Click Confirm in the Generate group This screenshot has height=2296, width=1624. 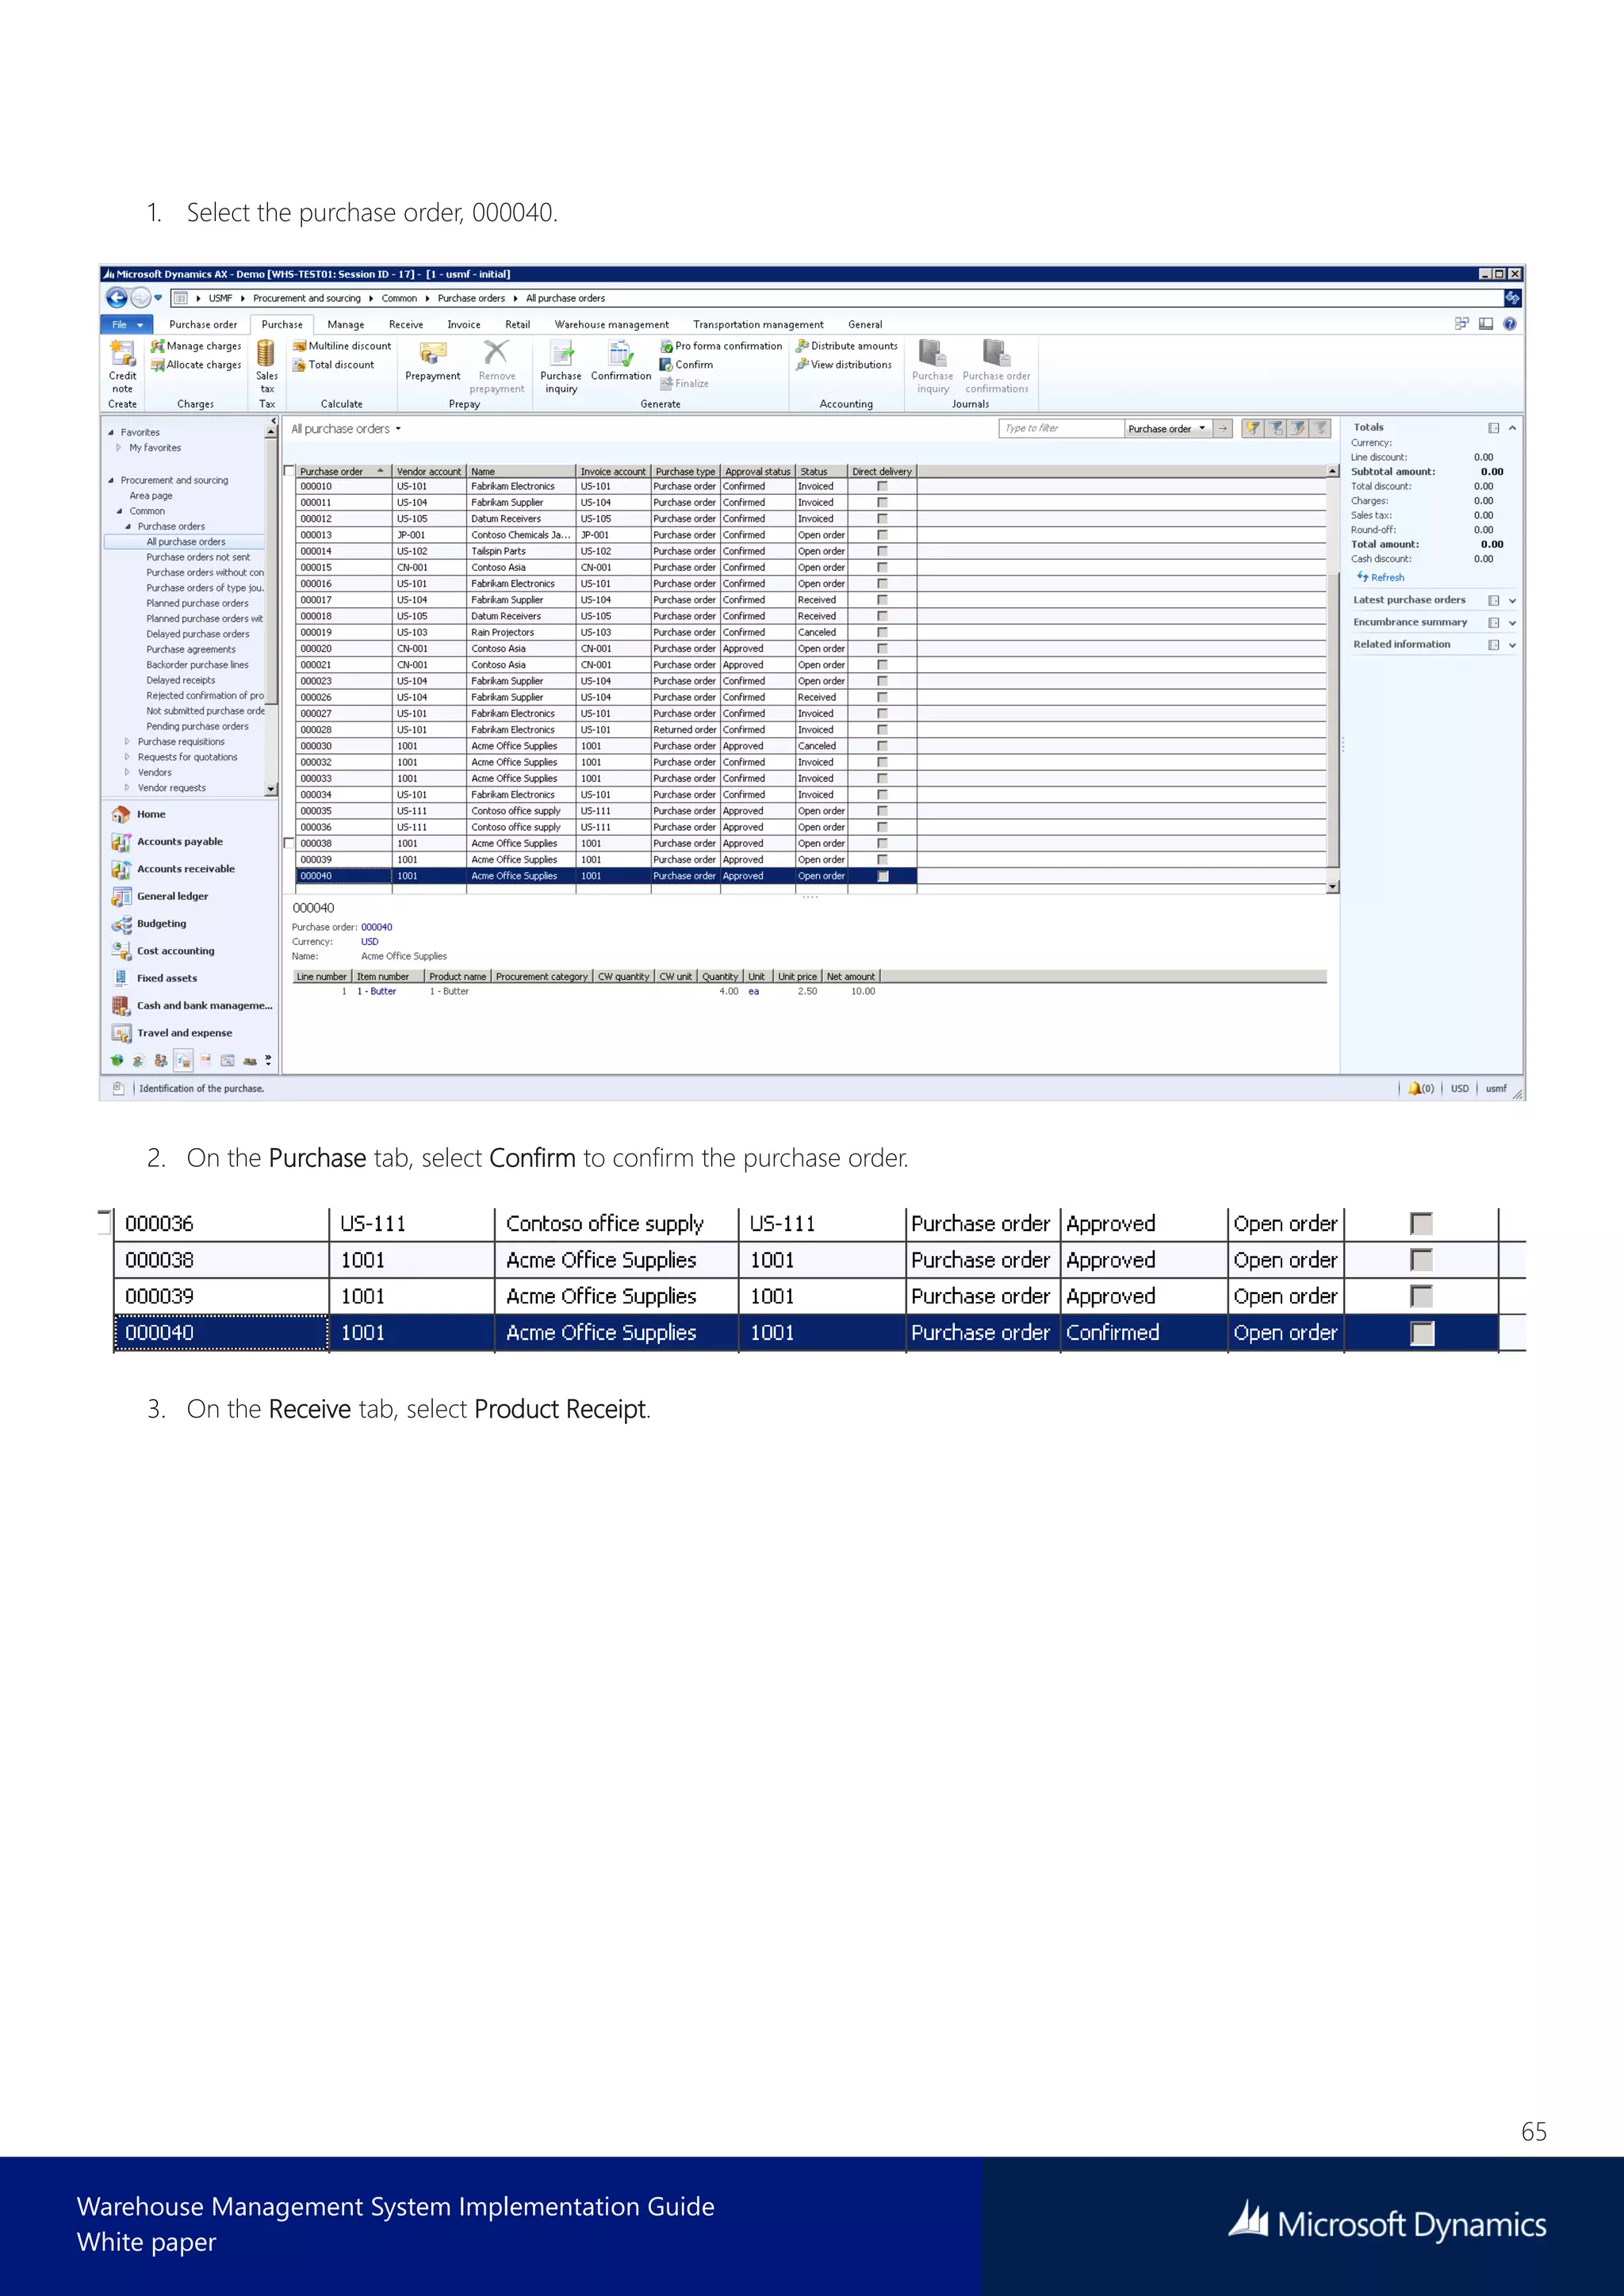(x=686, y=365)
